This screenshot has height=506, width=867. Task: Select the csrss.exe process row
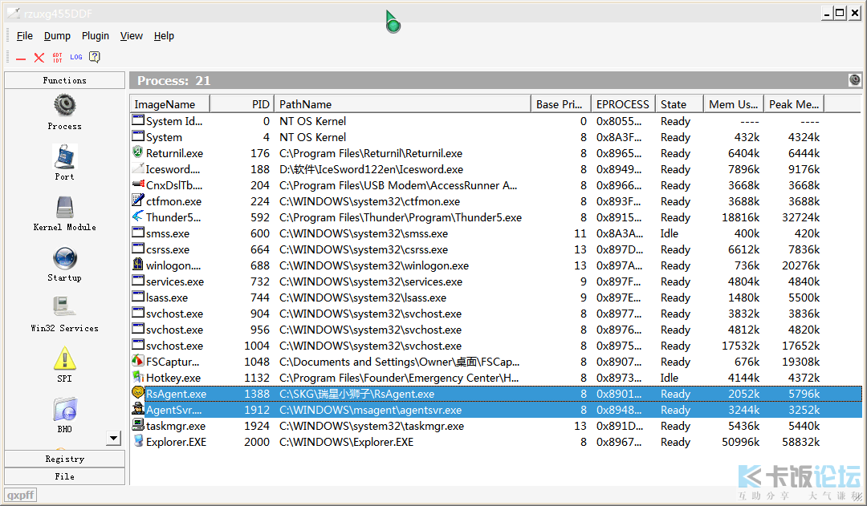pos(496,249)
